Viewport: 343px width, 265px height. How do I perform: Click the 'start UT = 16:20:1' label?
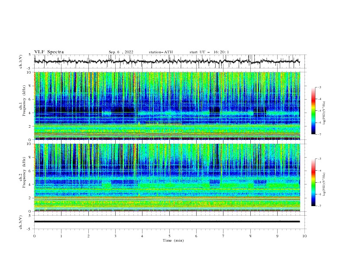coord(209,52)
